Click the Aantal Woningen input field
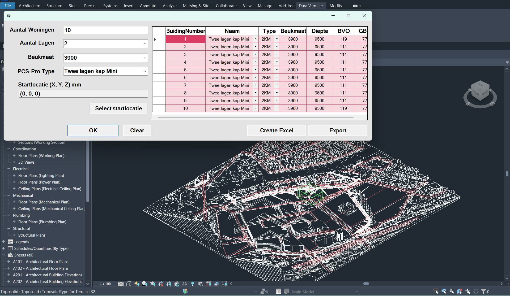The image size is (510, 296). [105, 30]
